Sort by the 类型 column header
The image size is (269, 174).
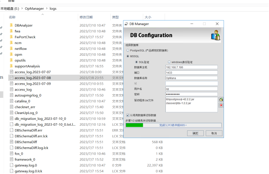[115, 17]
